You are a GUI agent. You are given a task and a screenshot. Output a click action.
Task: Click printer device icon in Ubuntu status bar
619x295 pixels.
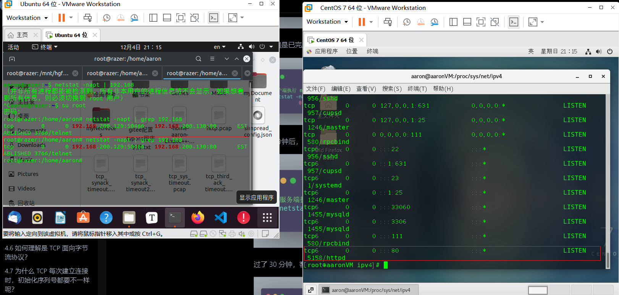232,234
